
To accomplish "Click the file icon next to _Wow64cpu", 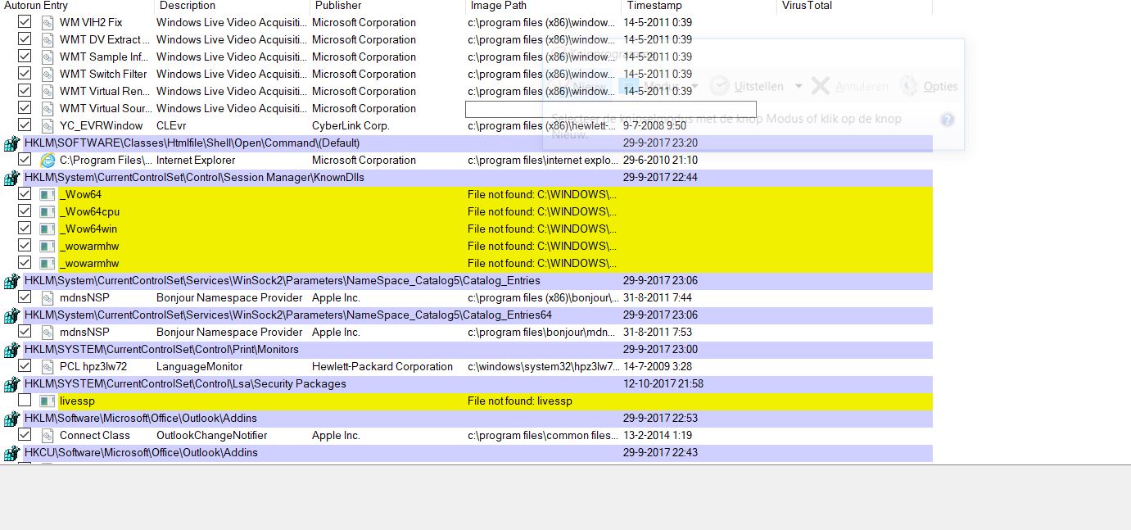I will point(47,211).
